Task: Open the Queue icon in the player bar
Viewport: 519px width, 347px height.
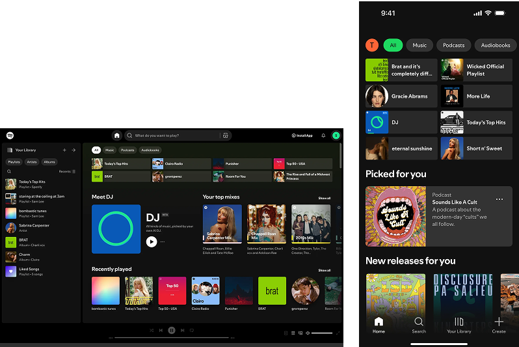Action: [293, 333]
